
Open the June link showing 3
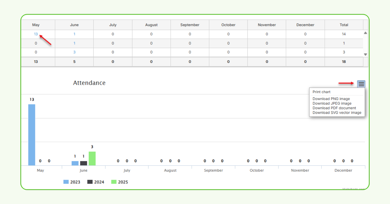(x=74, y=52)
